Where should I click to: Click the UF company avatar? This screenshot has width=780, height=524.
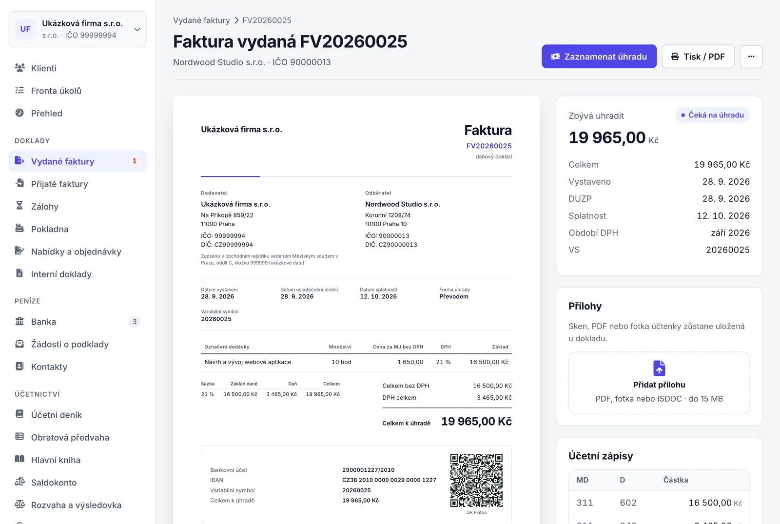point(25,29)
